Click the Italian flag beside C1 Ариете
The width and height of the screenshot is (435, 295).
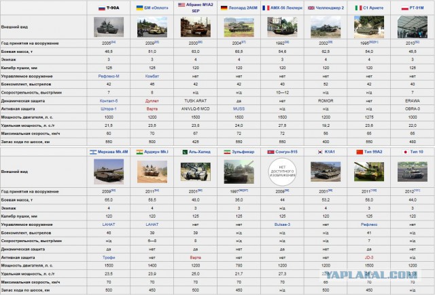(x=358, y=8)
